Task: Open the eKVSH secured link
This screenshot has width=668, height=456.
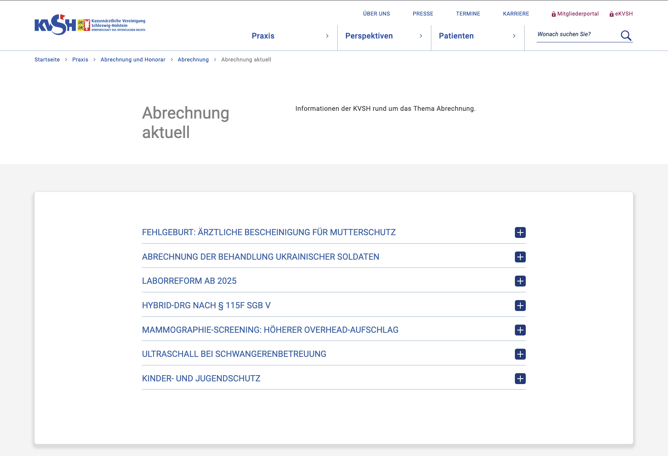Action: click(x=621, y=14)
